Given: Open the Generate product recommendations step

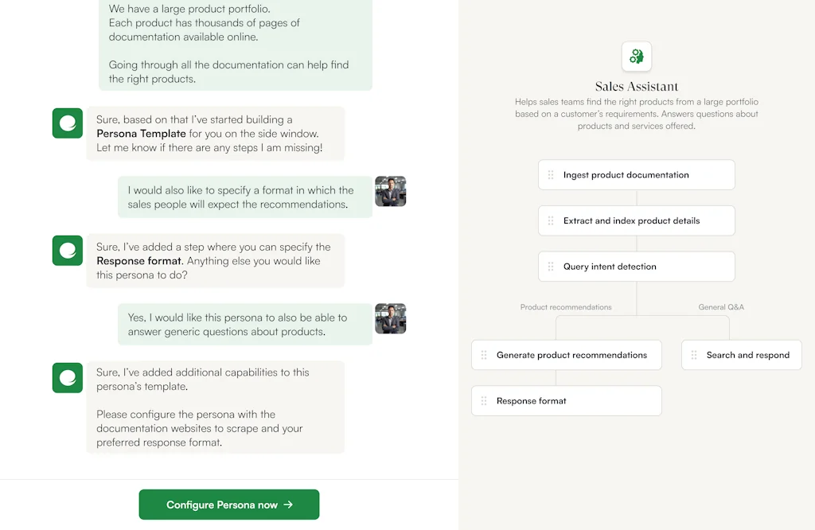Looking at the screenshot, I should coord(566,355).
